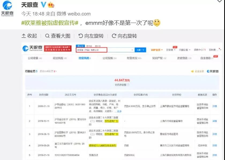Click the 罚款4.0000万元 penalty result cell
The image size is (225, 160).
tap(140, 106)
